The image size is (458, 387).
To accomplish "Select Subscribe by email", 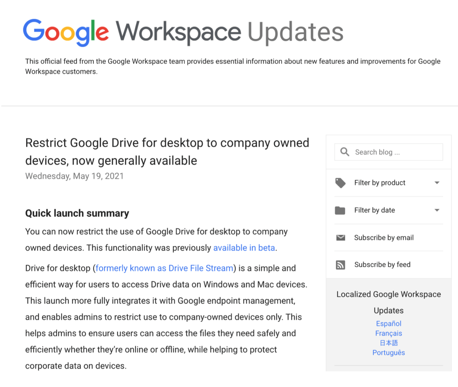I will [384, 238].
